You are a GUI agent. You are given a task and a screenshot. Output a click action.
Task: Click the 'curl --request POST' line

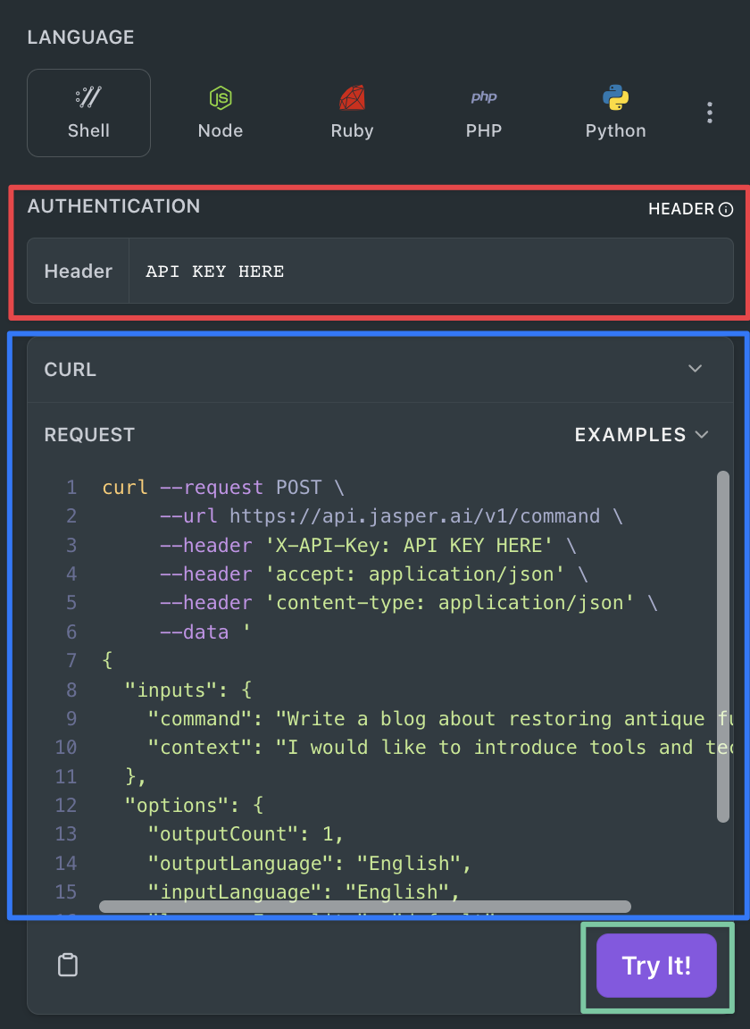[223, 488]
